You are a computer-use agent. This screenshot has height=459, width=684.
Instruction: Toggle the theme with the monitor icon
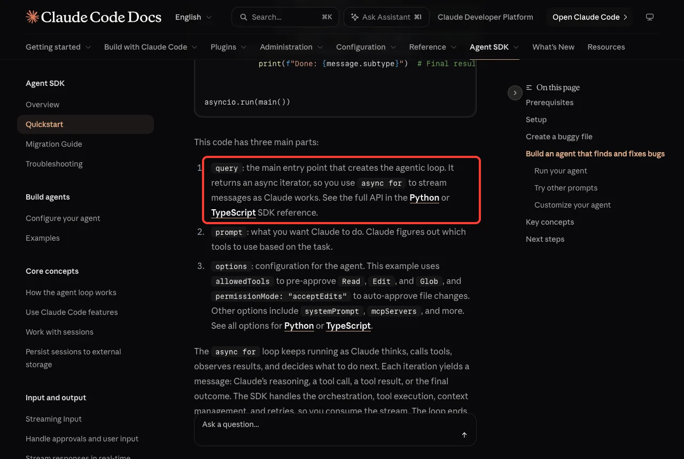pos(650,17)
